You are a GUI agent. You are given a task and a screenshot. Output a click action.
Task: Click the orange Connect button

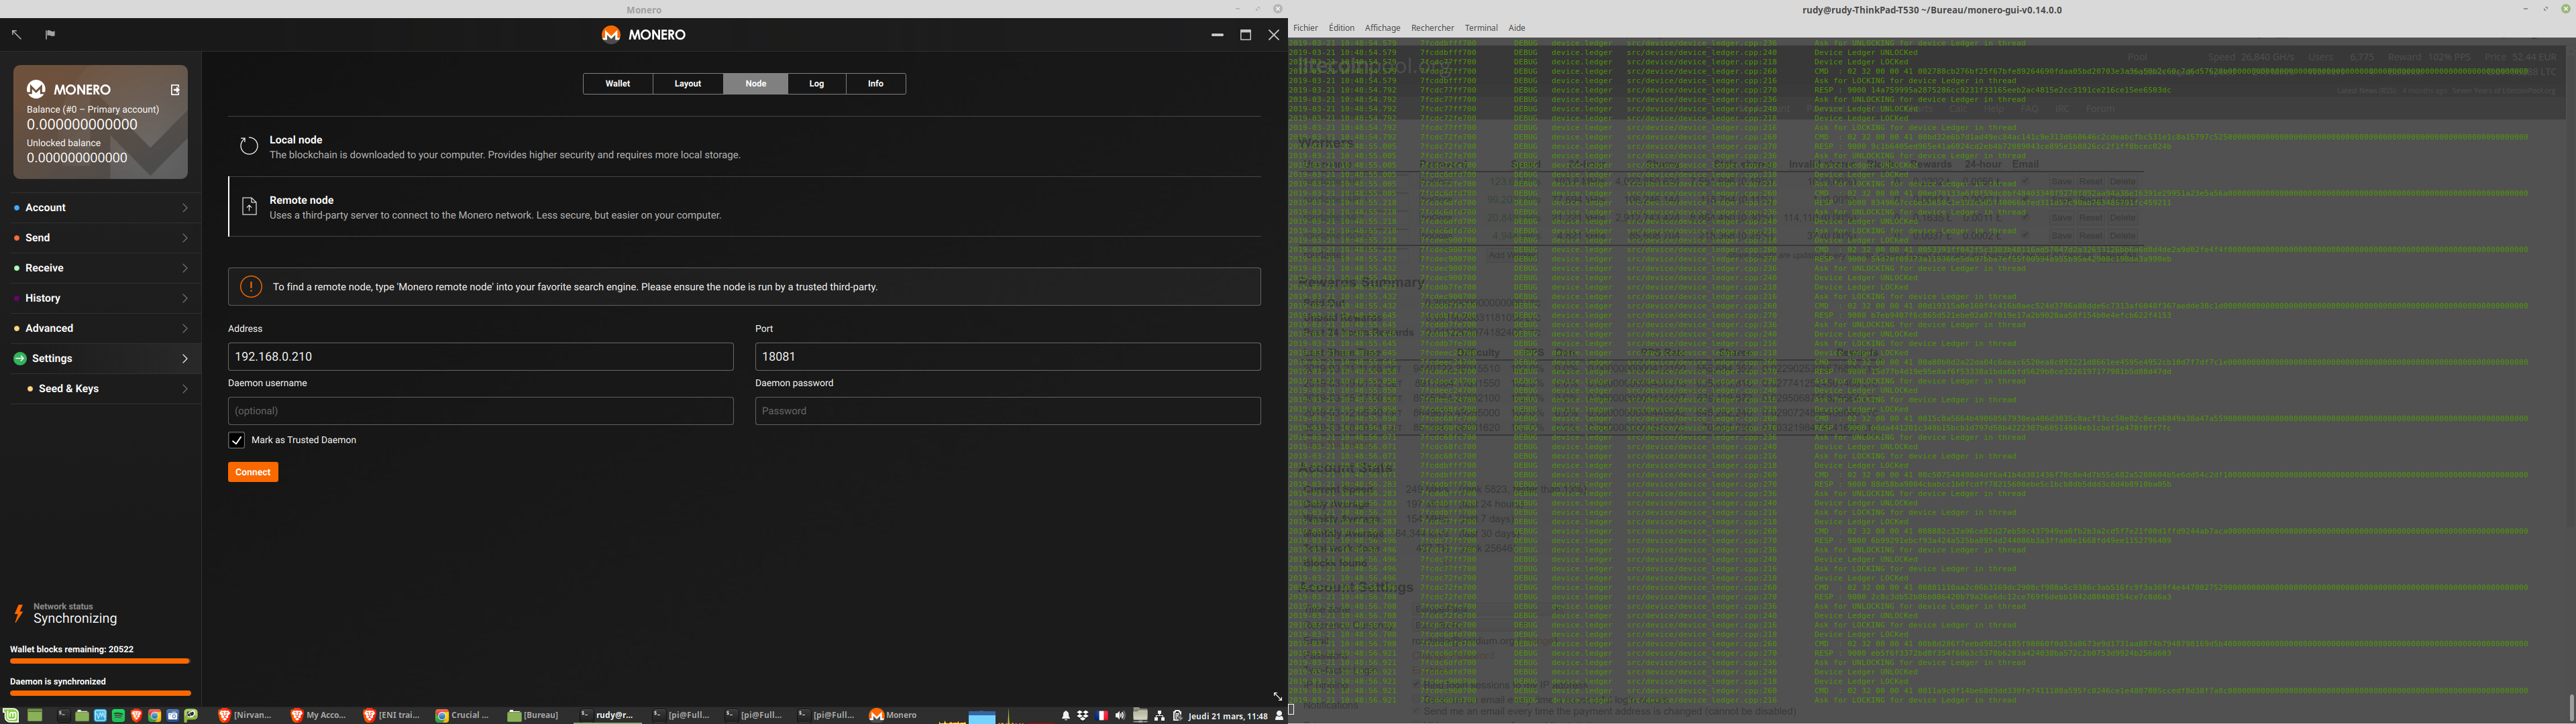[253, 472]
